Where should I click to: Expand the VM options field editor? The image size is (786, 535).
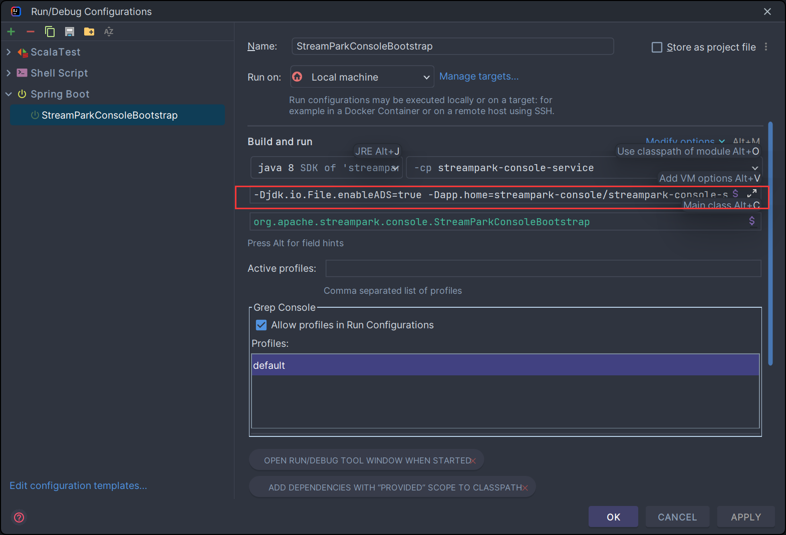point(751,194)
